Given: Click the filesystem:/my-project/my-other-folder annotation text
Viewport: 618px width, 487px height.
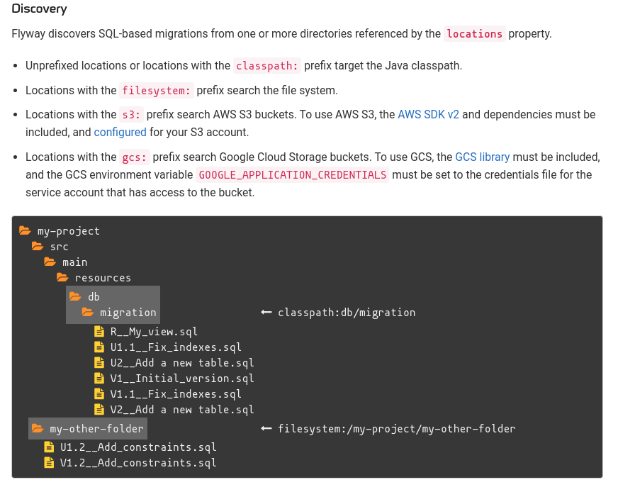Looking at the screenshot, I should [x=396, y=429].
